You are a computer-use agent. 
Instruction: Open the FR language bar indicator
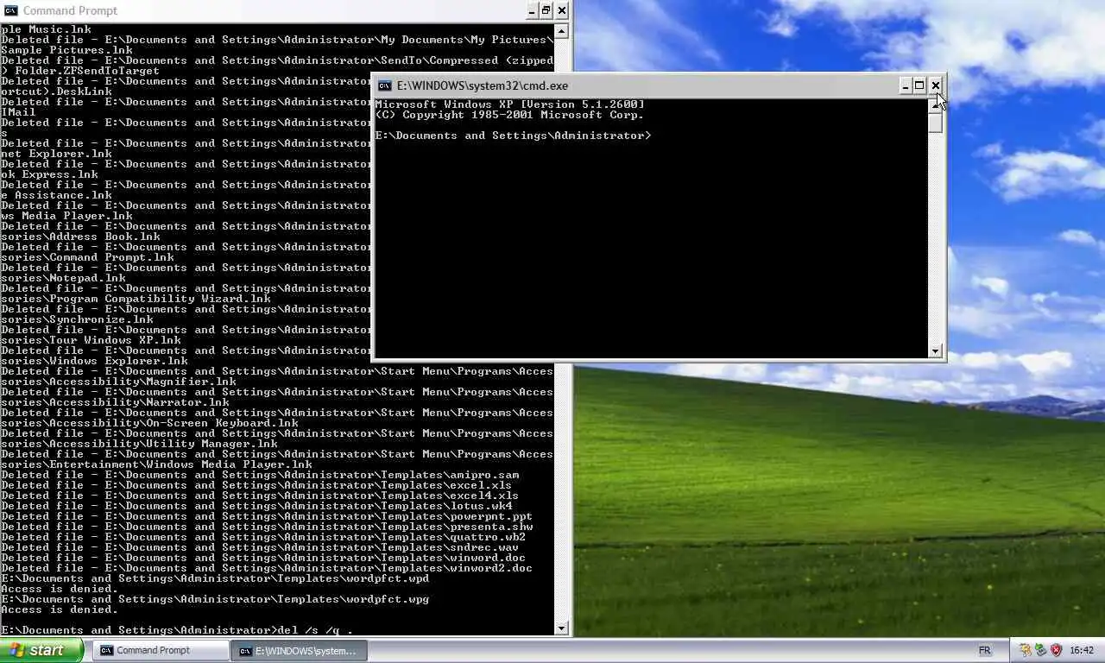984,650
